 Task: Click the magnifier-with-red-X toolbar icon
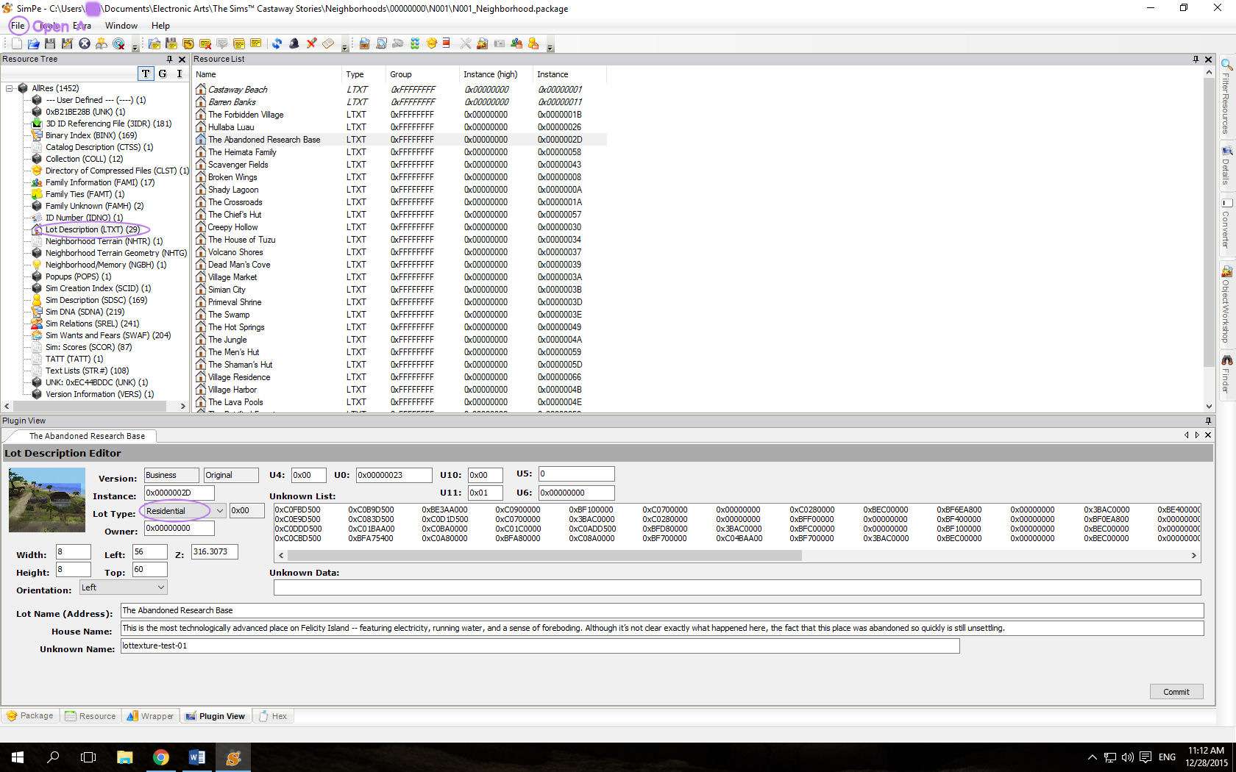click(x=118, y=43)
